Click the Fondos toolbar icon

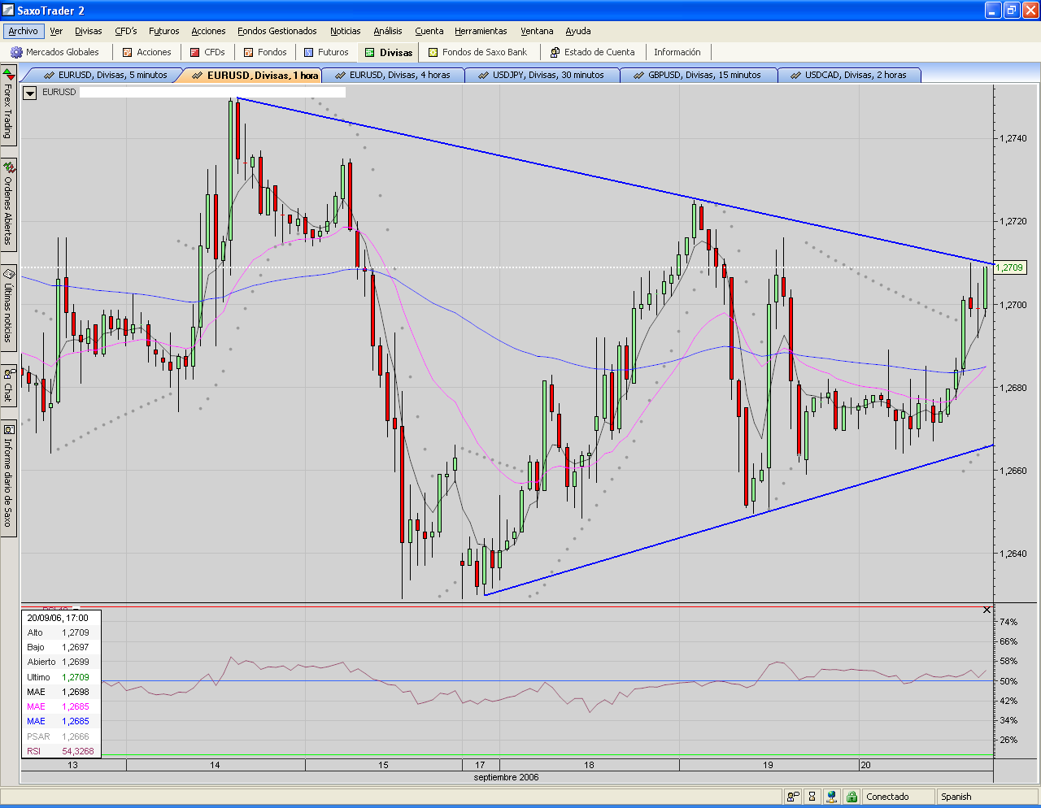249,52
